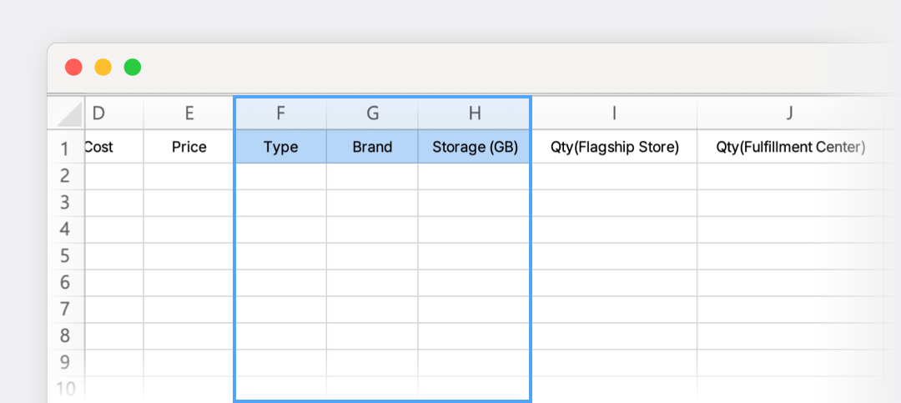
Task: Select row 5 header number
Action: click(66, 256)
